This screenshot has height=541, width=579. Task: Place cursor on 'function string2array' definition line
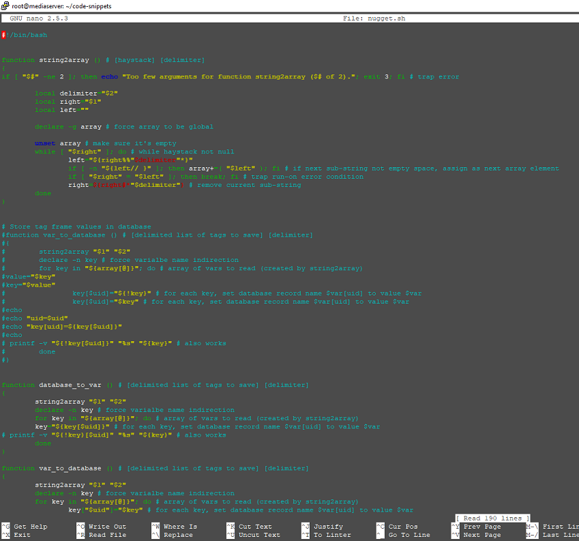[x=102, y=60]
